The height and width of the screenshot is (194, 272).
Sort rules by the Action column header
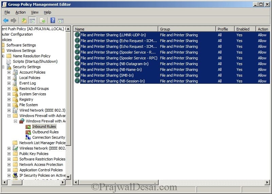click(x=263, y=29)
